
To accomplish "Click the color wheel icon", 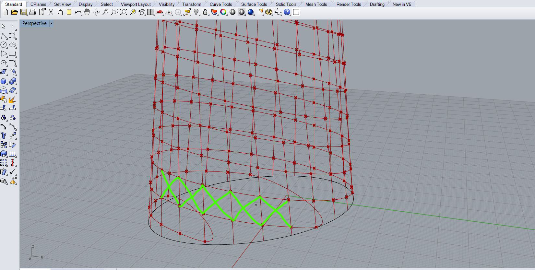I will pyautogui.click(x=223, y=12).
